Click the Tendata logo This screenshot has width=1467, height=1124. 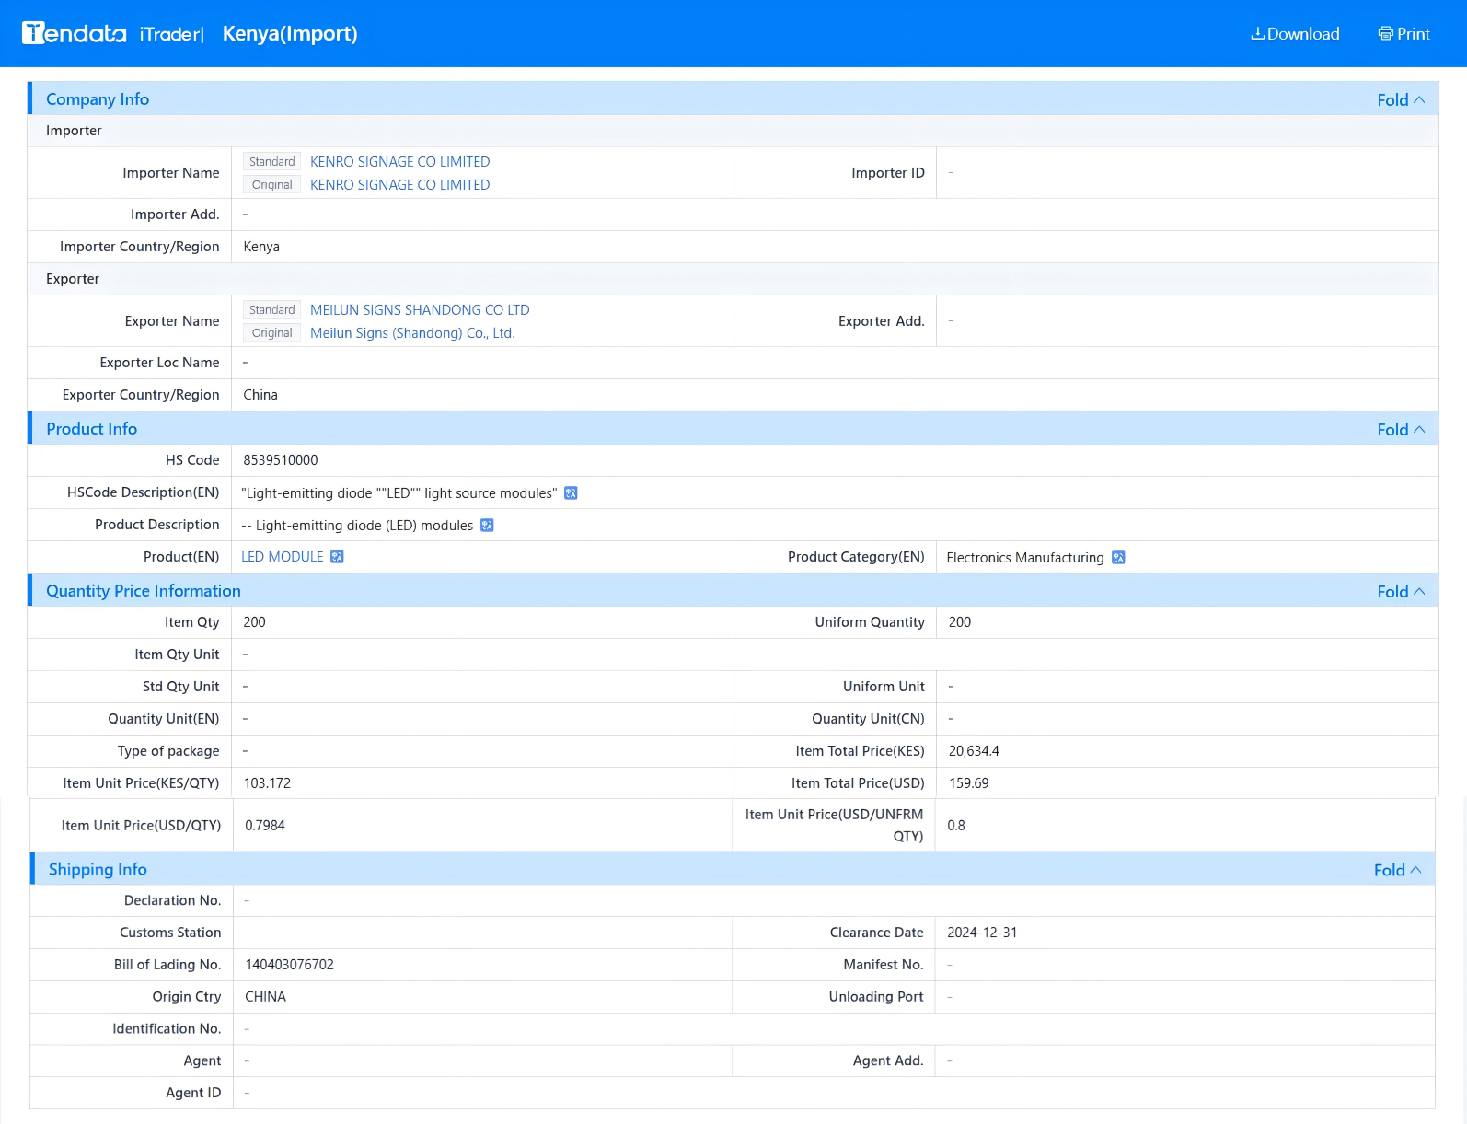coord(75,33)
